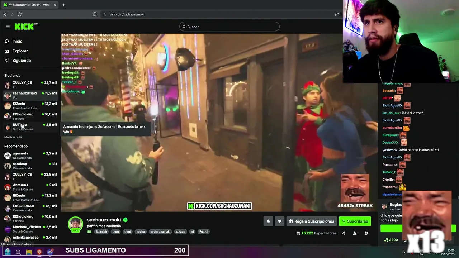This screenshot has height=258, width=459.
Task: Open agusneta recommended channel
Action: 30,156
